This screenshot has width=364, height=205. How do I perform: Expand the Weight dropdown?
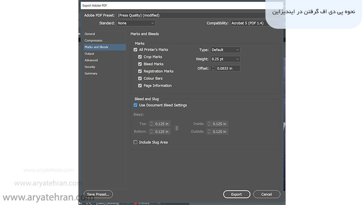click(x=225, y=59)
